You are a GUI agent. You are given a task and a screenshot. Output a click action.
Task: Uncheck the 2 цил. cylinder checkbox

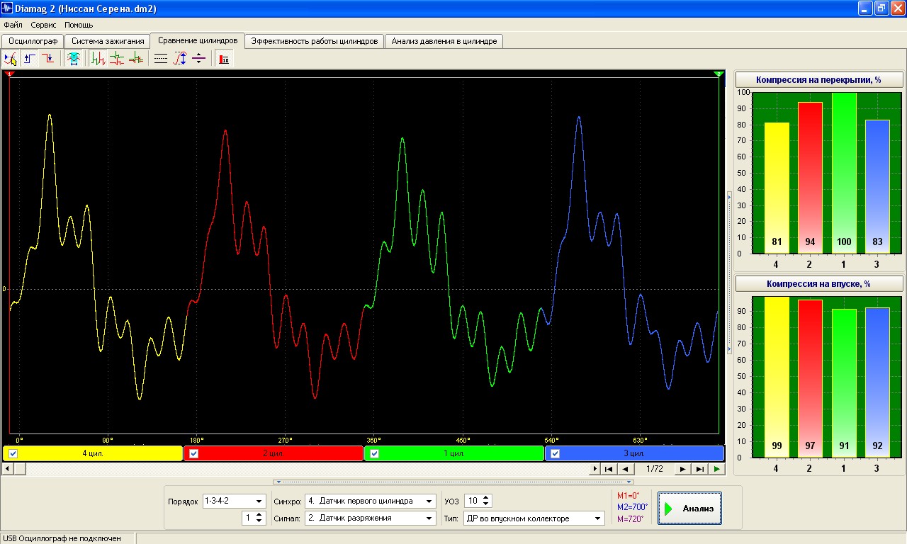pyautogui.click(x=194, y=454)
